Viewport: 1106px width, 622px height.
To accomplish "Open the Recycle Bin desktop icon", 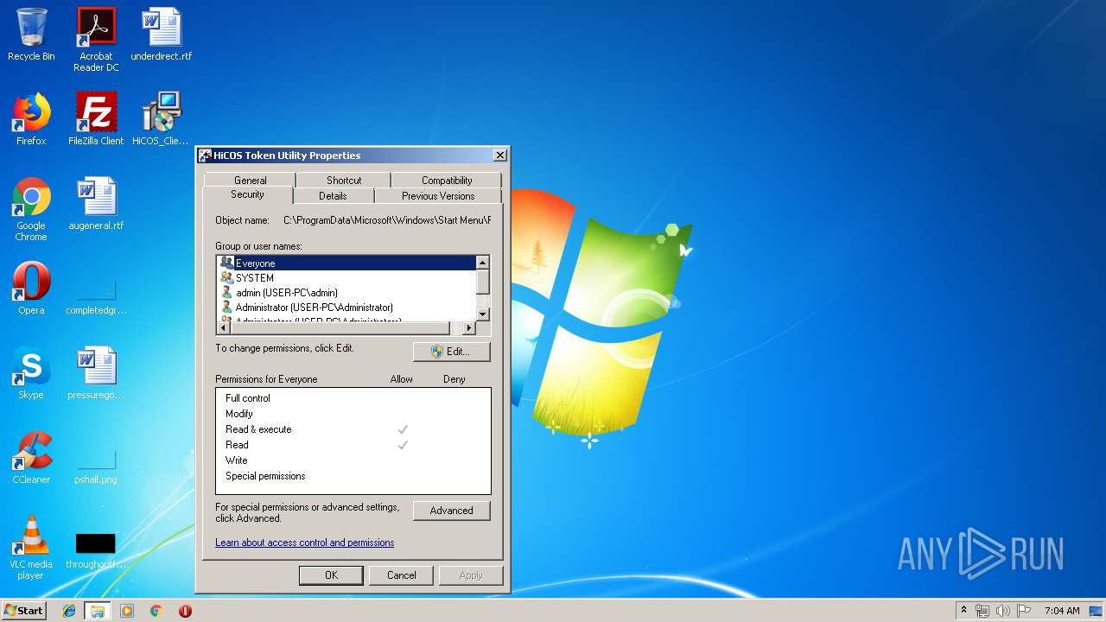I will [31, 35].
